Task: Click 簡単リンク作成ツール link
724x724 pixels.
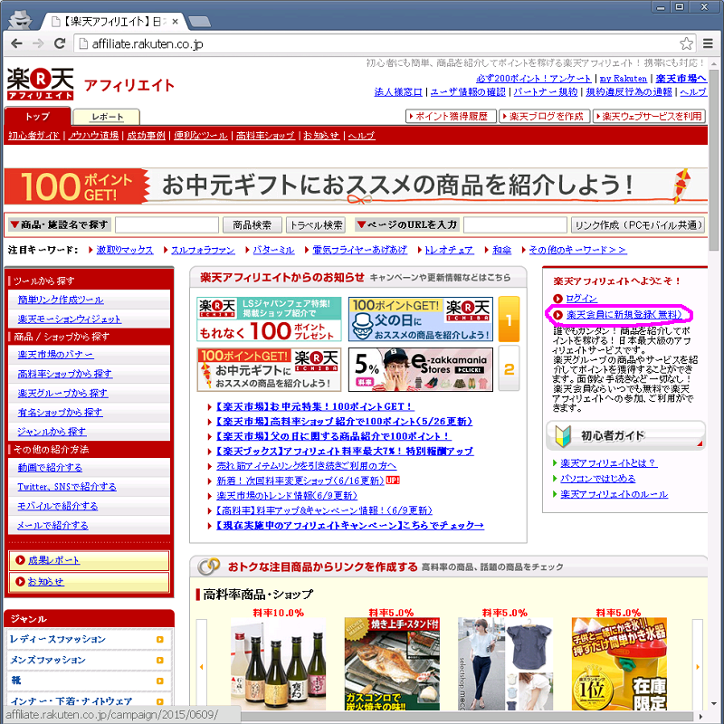Action: (61, 300)
